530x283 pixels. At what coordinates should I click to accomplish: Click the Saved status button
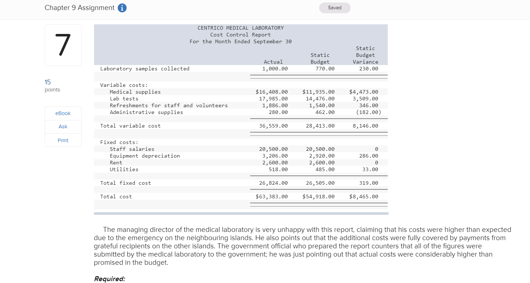click(335, 8)
